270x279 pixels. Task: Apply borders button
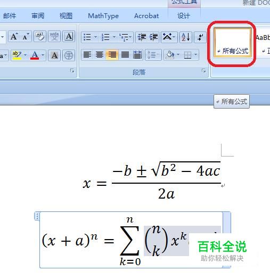pos(187,55)
